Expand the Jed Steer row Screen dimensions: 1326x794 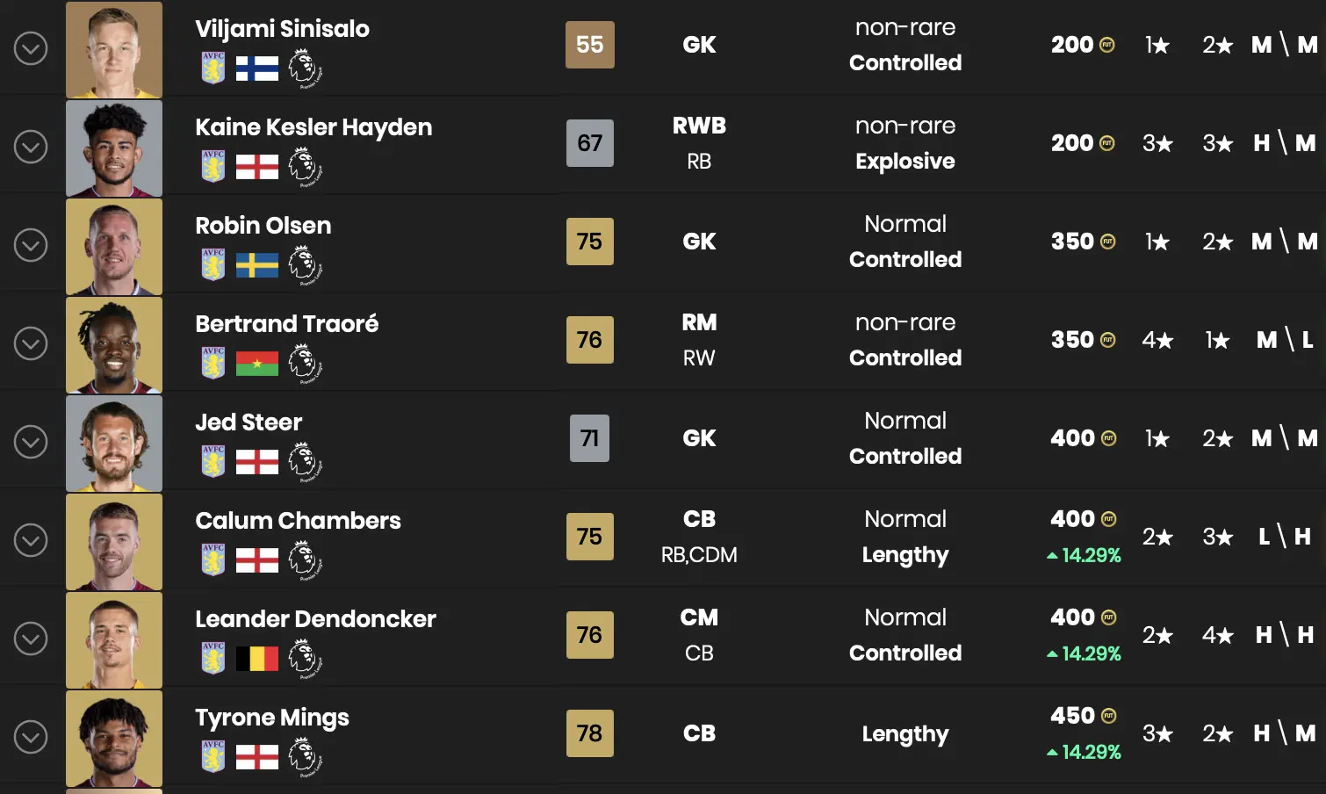pyautogui.click(x=31, y=442)
